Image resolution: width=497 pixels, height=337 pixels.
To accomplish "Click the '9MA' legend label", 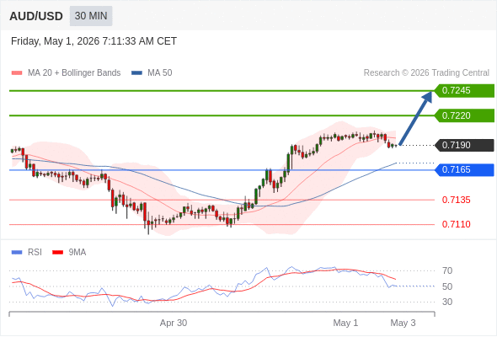I will 77,253.
